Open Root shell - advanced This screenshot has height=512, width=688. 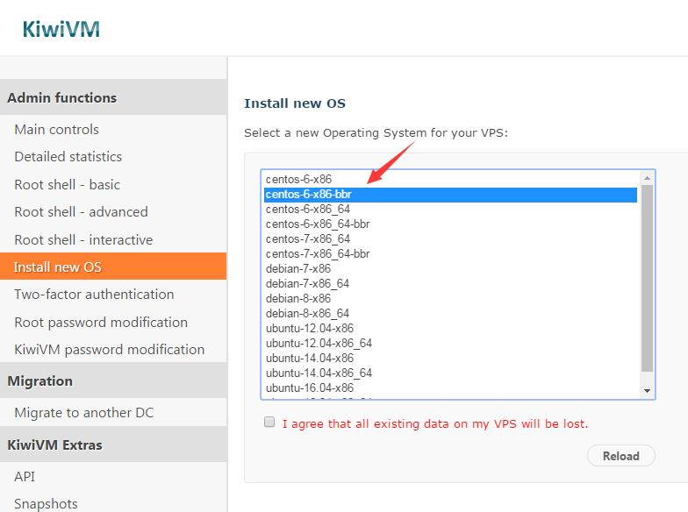click(x=81, y=212)
